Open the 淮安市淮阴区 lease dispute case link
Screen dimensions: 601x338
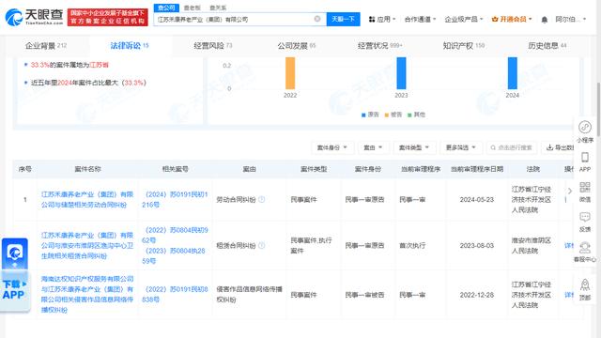pos(87,246)
